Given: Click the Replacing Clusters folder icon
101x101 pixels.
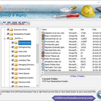Looking at the screenshot, I should pos(16,78).
